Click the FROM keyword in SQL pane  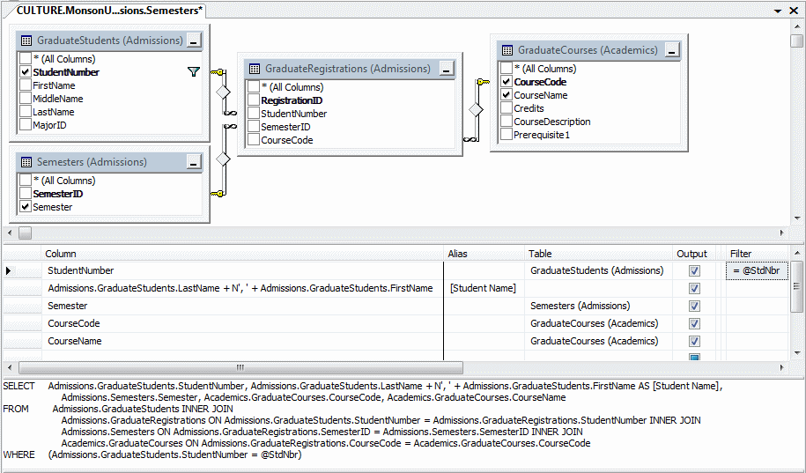16,410
